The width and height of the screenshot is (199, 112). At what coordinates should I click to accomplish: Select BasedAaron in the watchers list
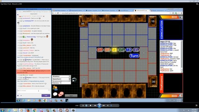60,79
